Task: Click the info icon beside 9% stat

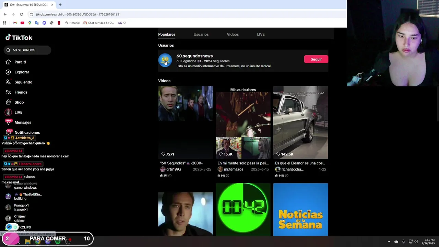Action: (227, 176)
